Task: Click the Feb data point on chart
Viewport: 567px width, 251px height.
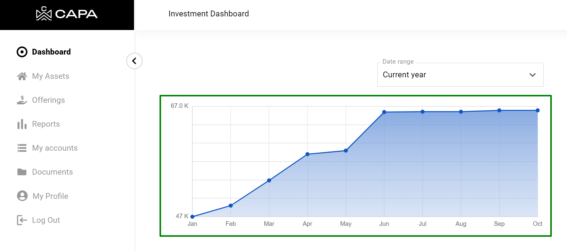Action: point(231,206)
